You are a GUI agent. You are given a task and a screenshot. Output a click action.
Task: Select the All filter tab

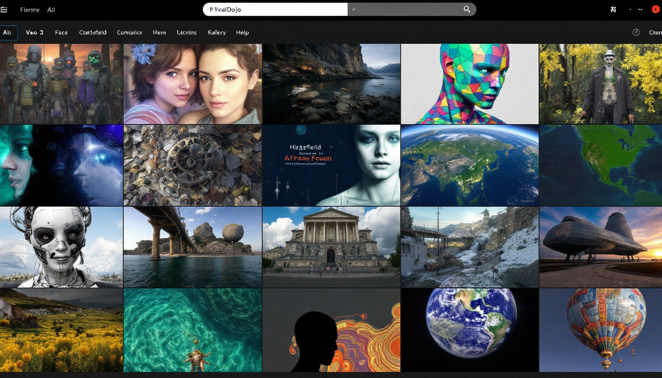click(8, 32)
